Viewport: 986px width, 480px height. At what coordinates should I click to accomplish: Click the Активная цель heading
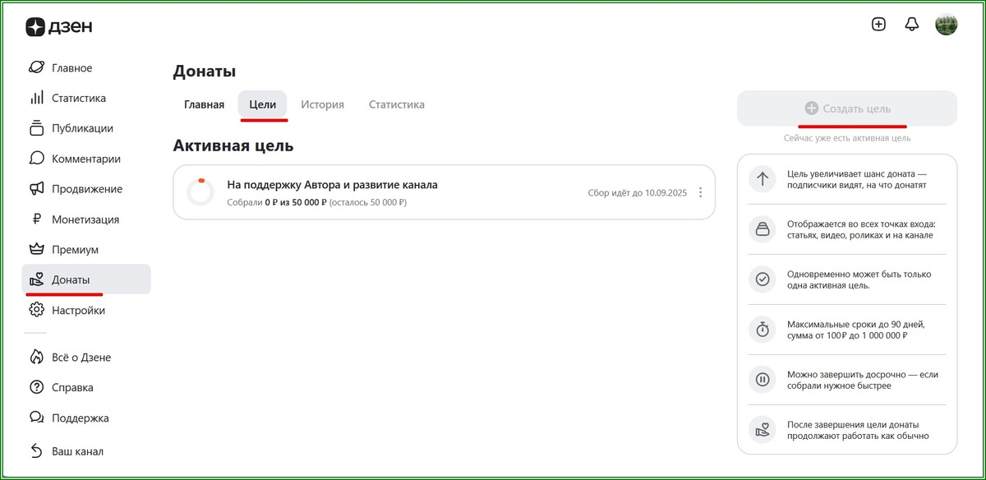click(233, 145)
